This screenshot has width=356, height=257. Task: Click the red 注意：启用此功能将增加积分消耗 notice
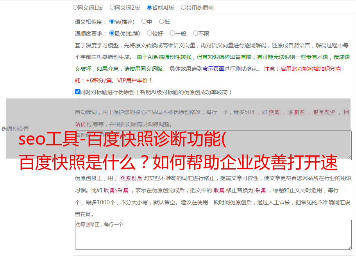pos(208,75)
